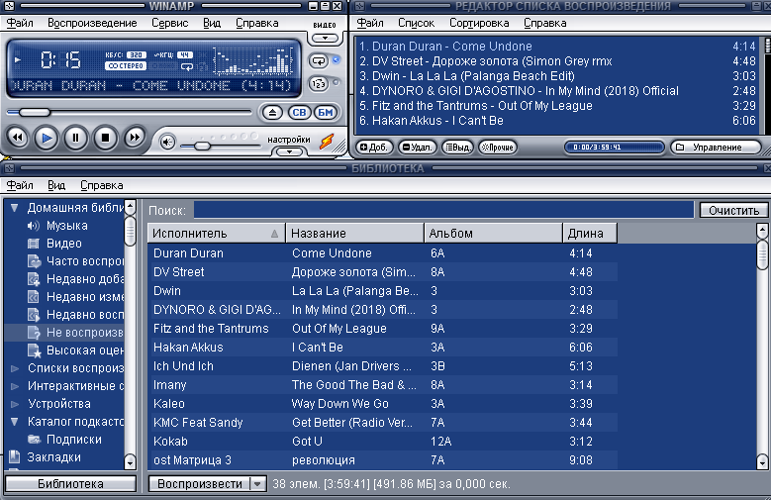
Task: Toggle repeat mode button
Action: coord(319,61)
